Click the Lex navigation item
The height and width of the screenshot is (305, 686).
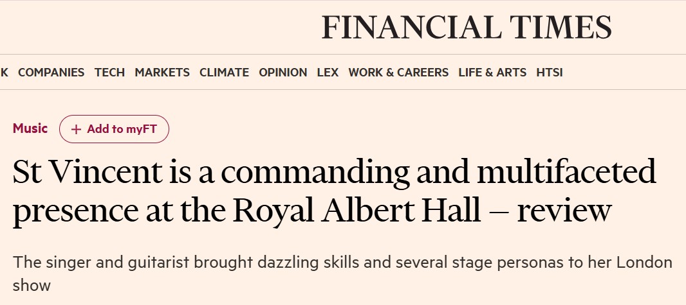click(x=328, y=73)
